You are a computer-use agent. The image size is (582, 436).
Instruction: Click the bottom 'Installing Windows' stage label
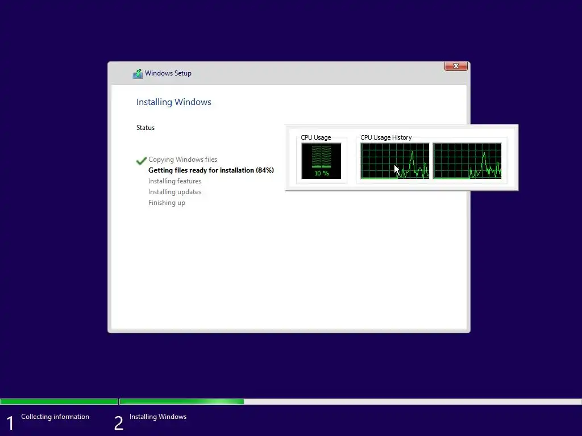(158, 417)
